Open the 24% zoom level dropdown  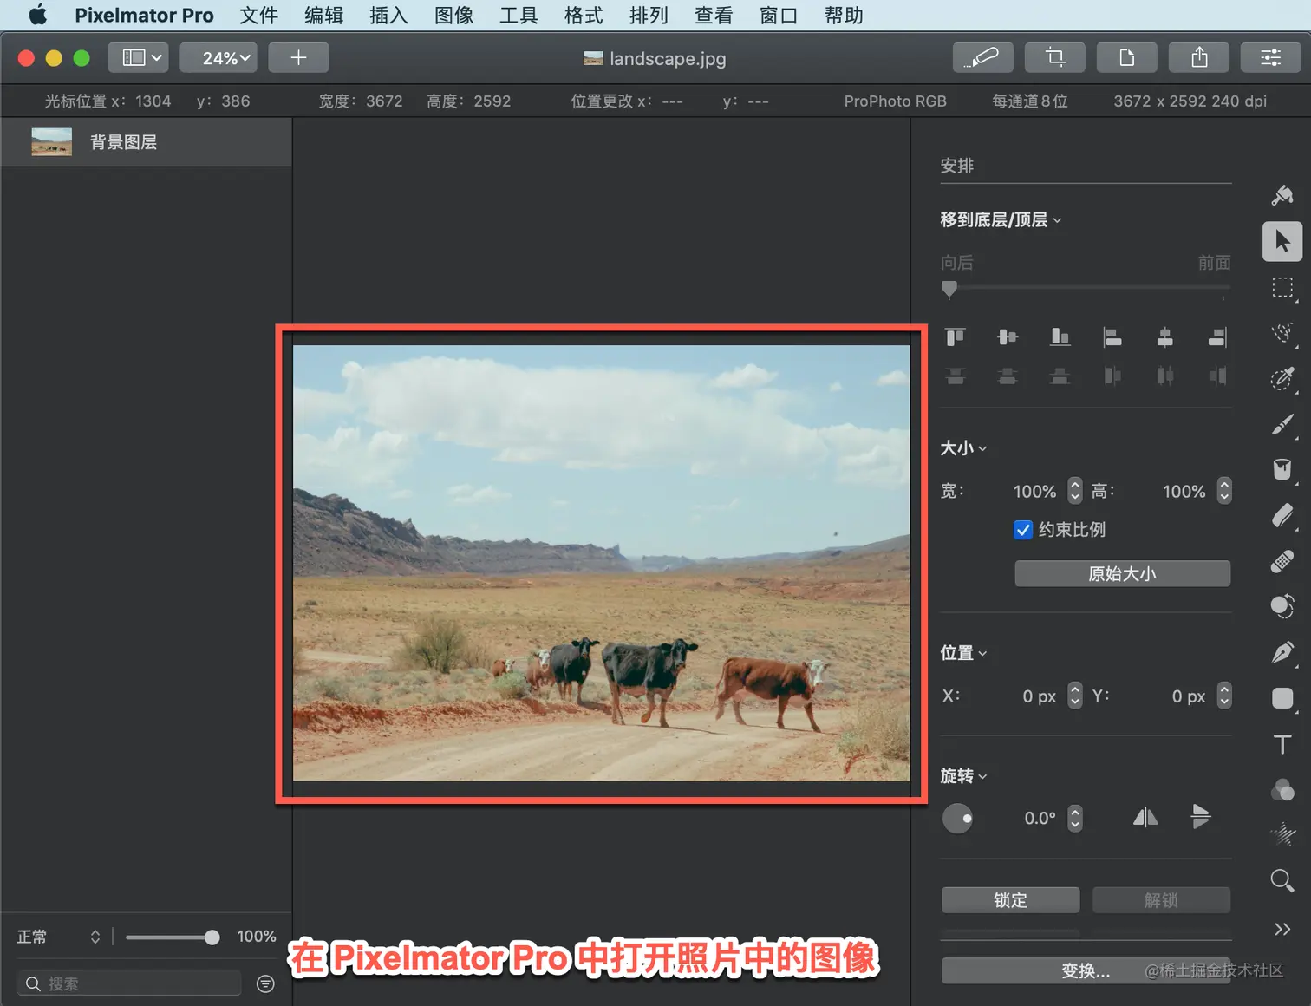[x=218, y=57]
